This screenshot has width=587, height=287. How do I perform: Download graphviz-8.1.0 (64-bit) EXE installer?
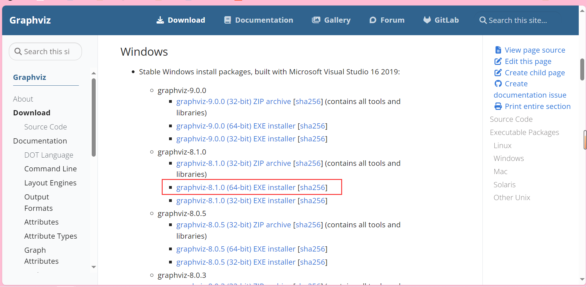click(236, 187)
